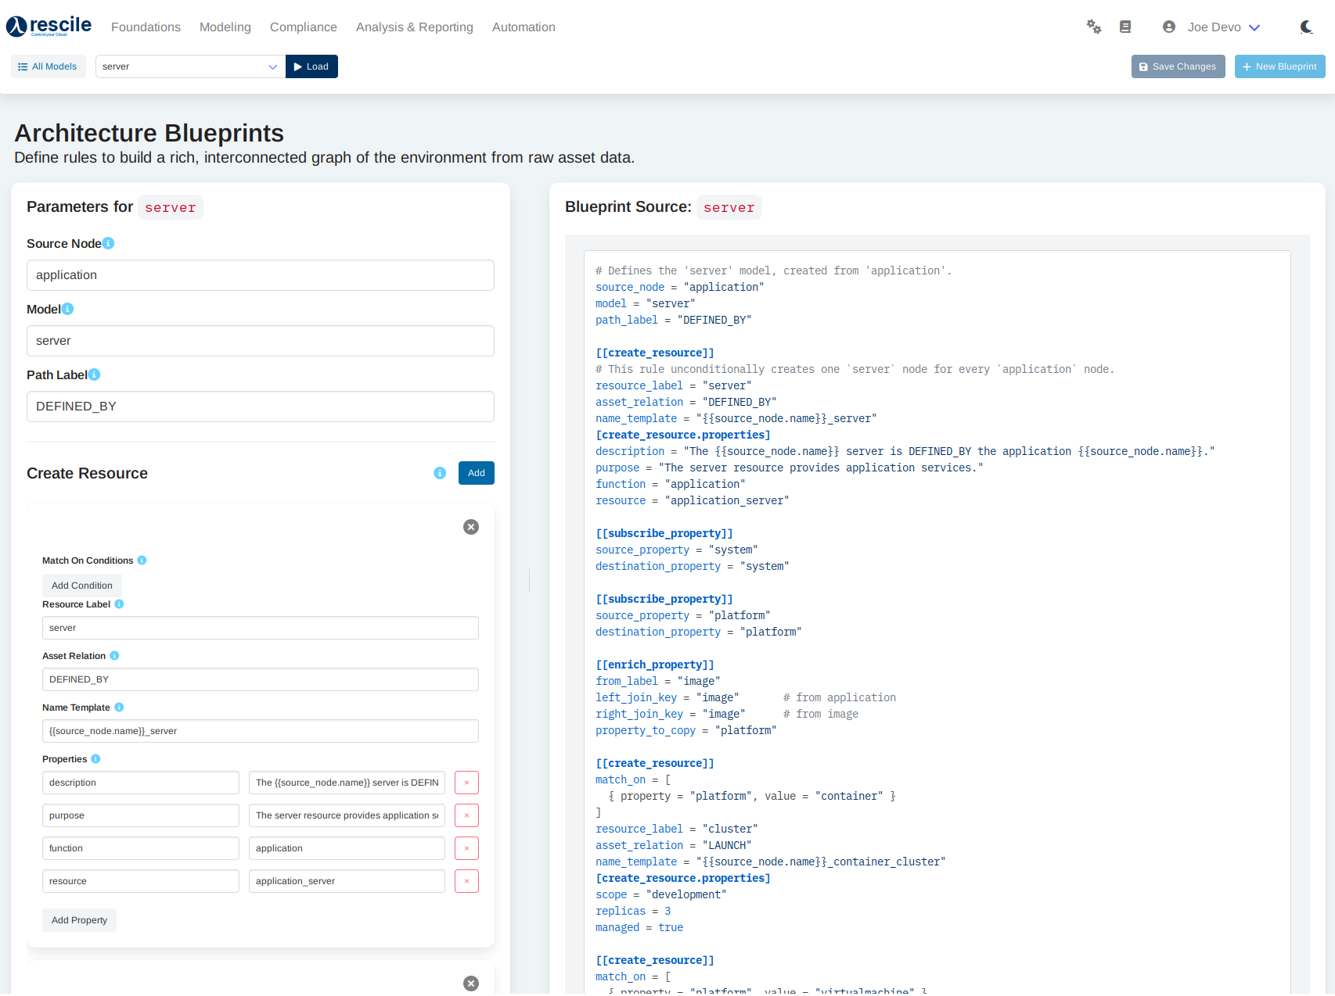Open the server model dropdown
This screenshot has width=1335, height=996.
[190, 66]
